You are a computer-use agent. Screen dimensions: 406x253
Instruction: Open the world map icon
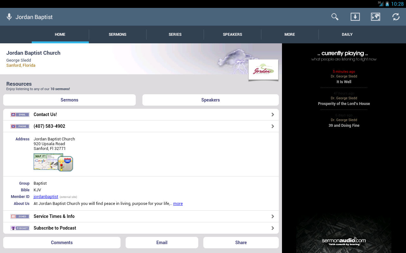click(x=376, y=17)
